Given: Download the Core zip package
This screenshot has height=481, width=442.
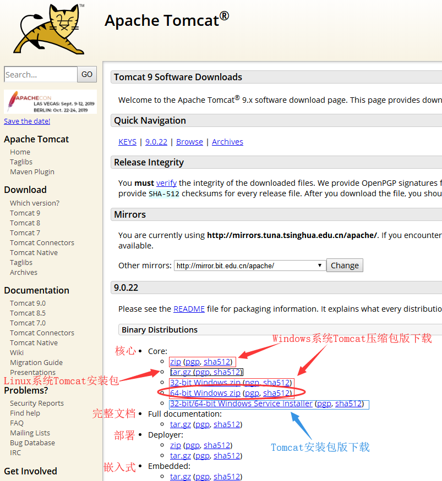Looking at the screenshot, I should point(176,362).
